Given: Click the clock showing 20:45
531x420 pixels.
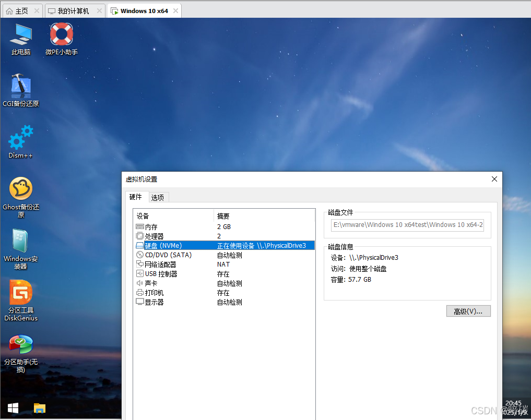Looking at the screenshot, I should [513, 403].
